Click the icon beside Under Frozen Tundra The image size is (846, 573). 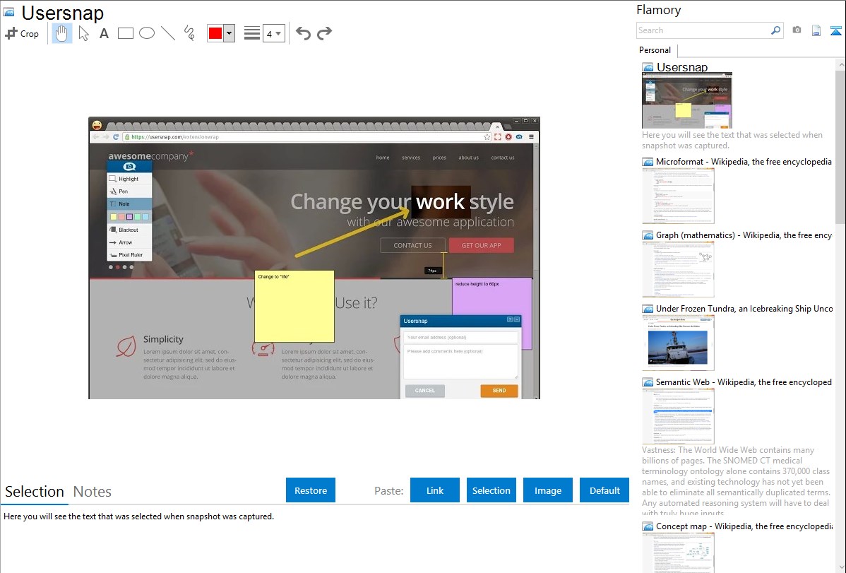click(x=648, y=309)
